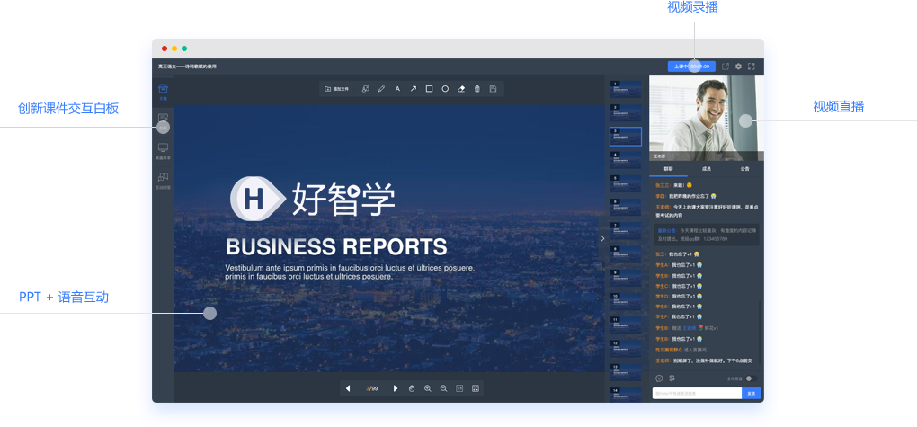Switch to the 群聊 group chat tab

coord(668,168)
